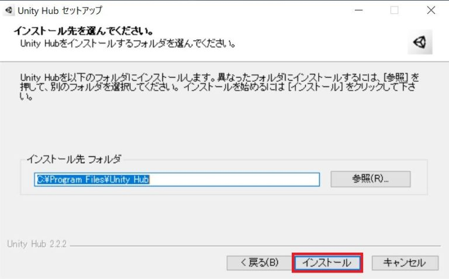Click the Unity Hub title bar icon
This screenshot has width=449, height=279.
[x=9, y=11]
